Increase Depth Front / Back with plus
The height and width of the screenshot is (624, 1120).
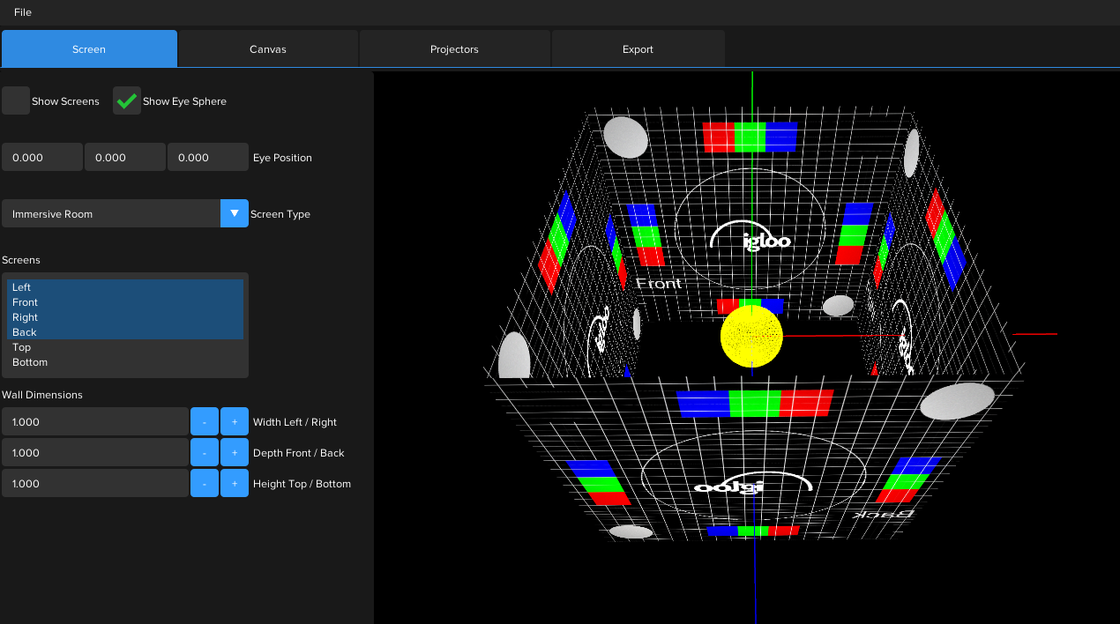tap(235, 453)
